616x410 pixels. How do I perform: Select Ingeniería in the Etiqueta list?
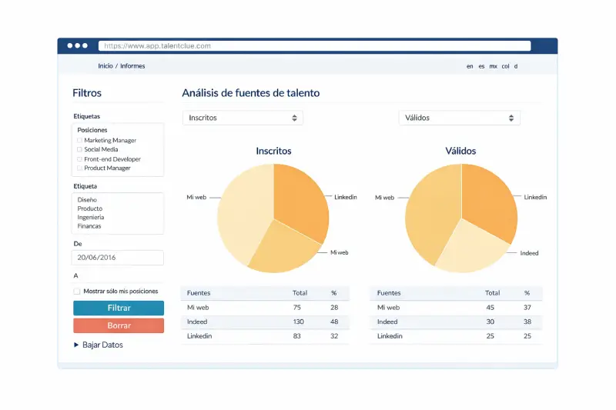[91, 218]
